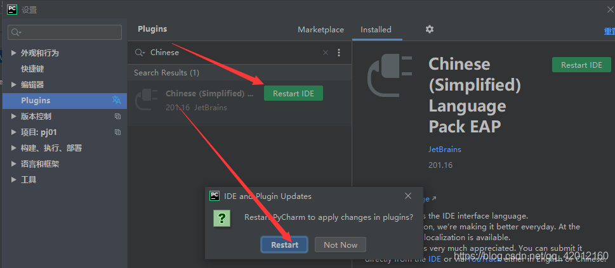The height and width of the screenshot is (268, 615).
Task: Click the Search Results (1) header
Action: tap(166, 72)
